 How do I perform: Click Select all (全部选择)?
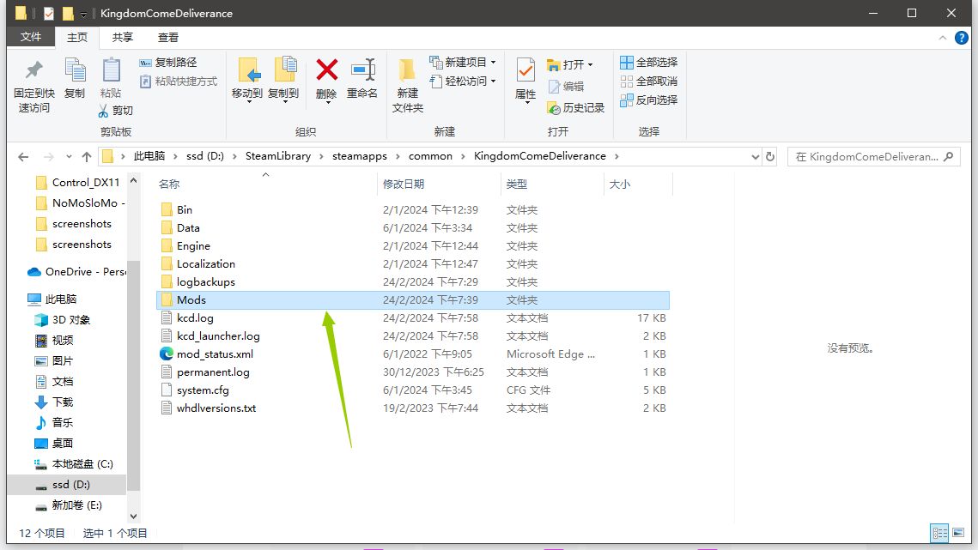pyautogui.click(x=648, y=63)
